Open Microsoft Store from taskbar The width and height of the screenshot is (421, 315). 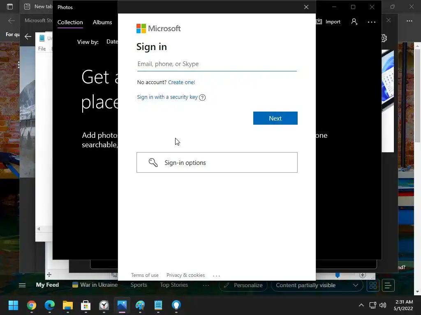click(86, 305)
